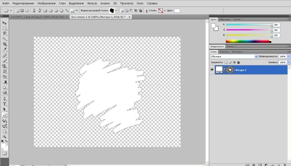This screenshot has width=291, height=166.
Task: Enable Shape Layers mode
Action: pyautogui.click(x=18, y=10)
